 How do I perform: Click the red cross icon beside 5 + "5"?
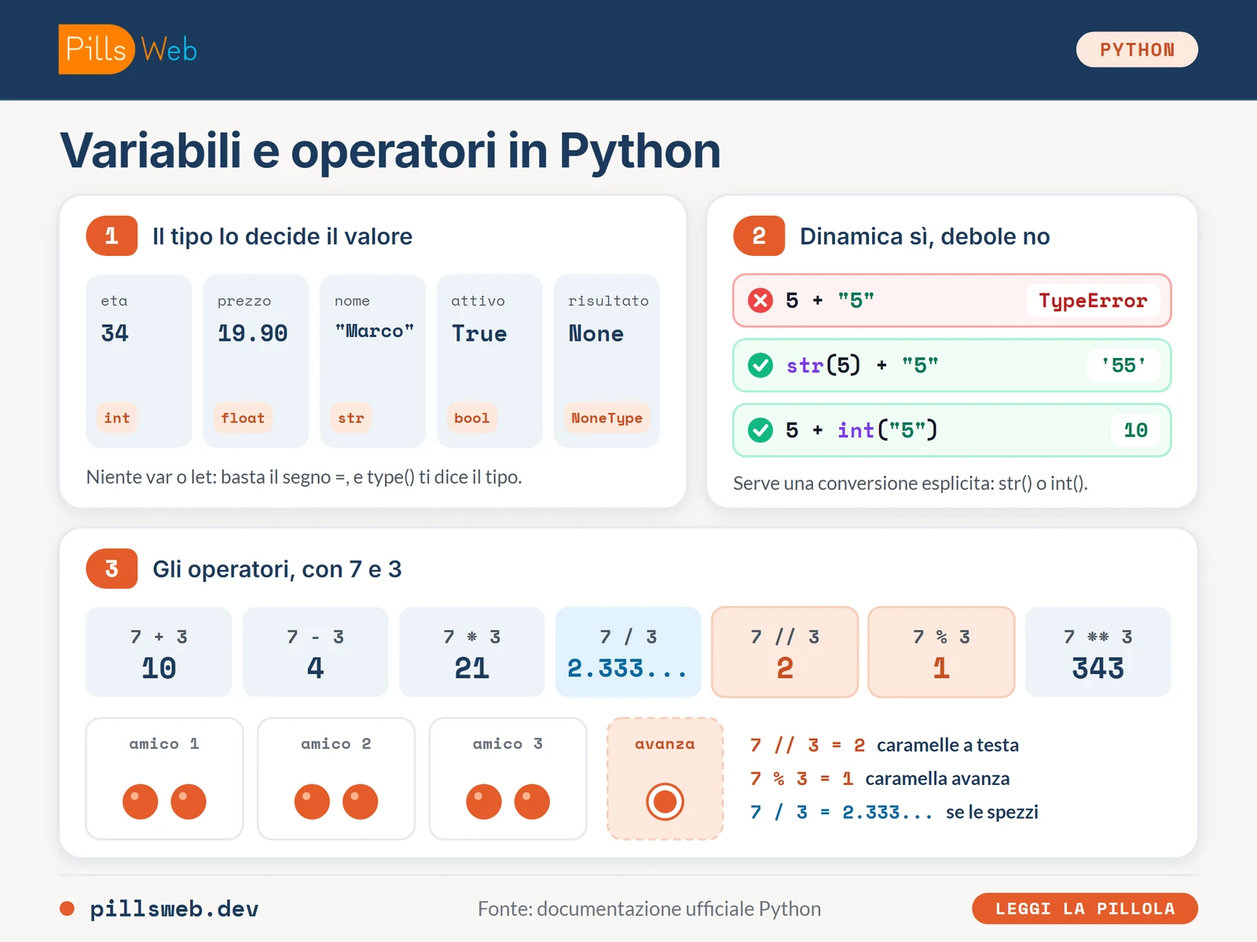[760, 300]
